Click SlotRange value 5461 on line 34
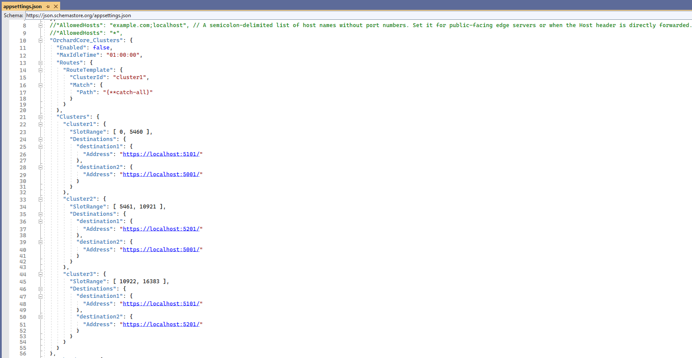Image resolution: width=692 pixels, height=358 pixels. click(126, 207)
